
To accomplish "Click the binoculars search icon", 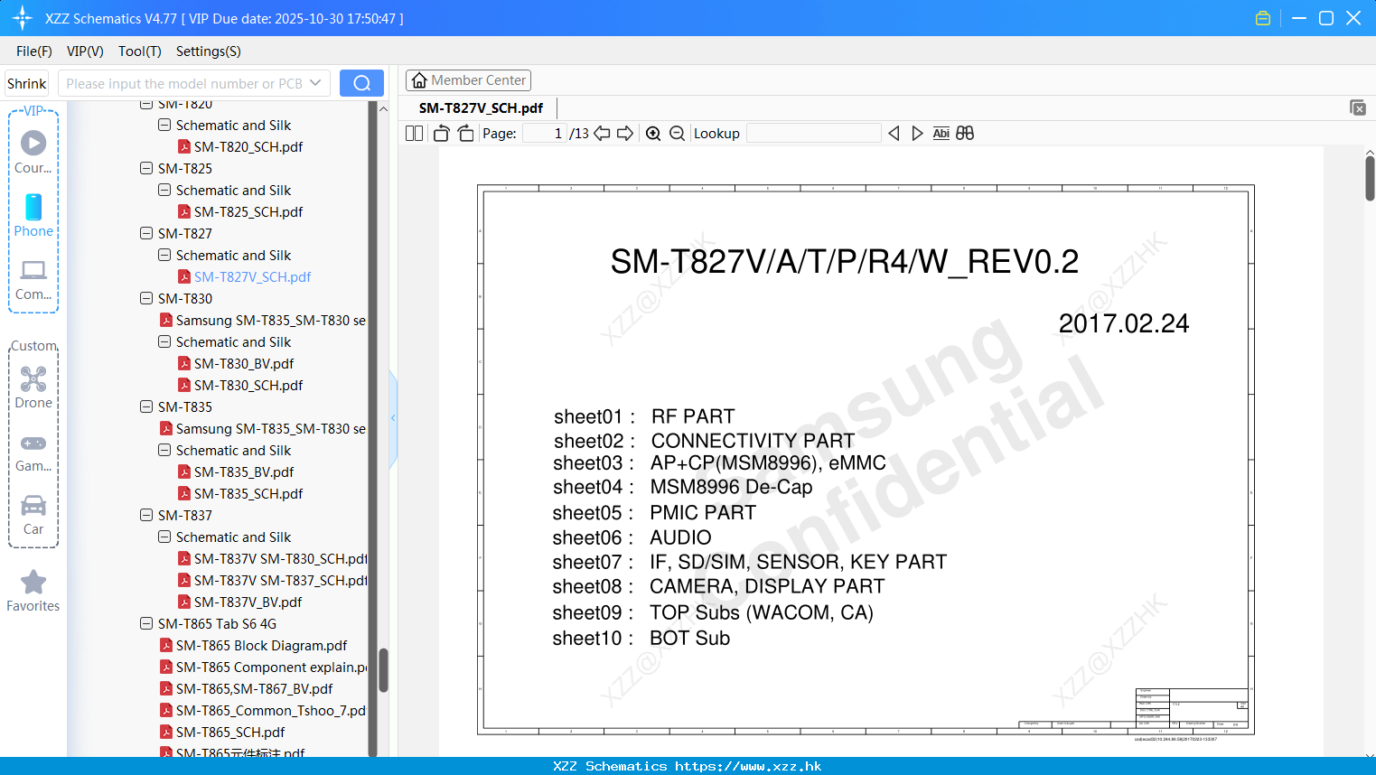I will tap(965, 134).
